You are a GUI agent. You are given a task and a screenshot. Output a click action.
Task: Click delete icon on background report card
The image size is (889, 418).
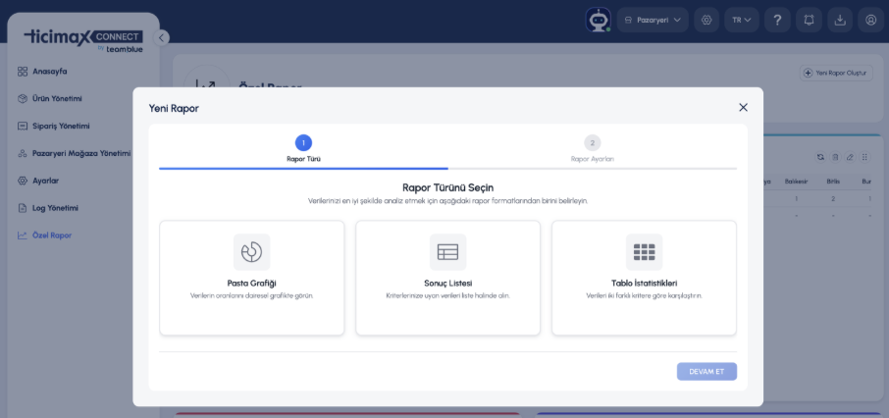coord(835,157)
